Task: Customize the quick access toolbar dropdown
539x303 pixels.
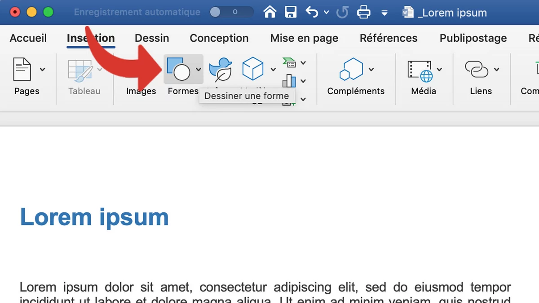Action: [x=384, y=13]
